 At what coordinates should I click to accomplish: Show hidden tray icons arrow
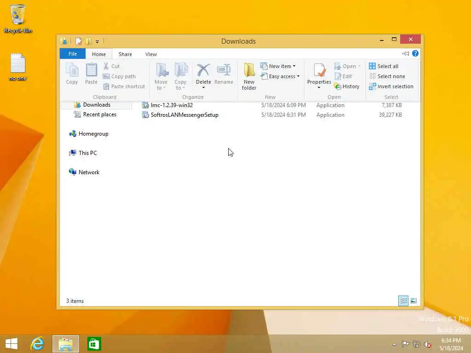pyautogui.click(x=394, y=344)
